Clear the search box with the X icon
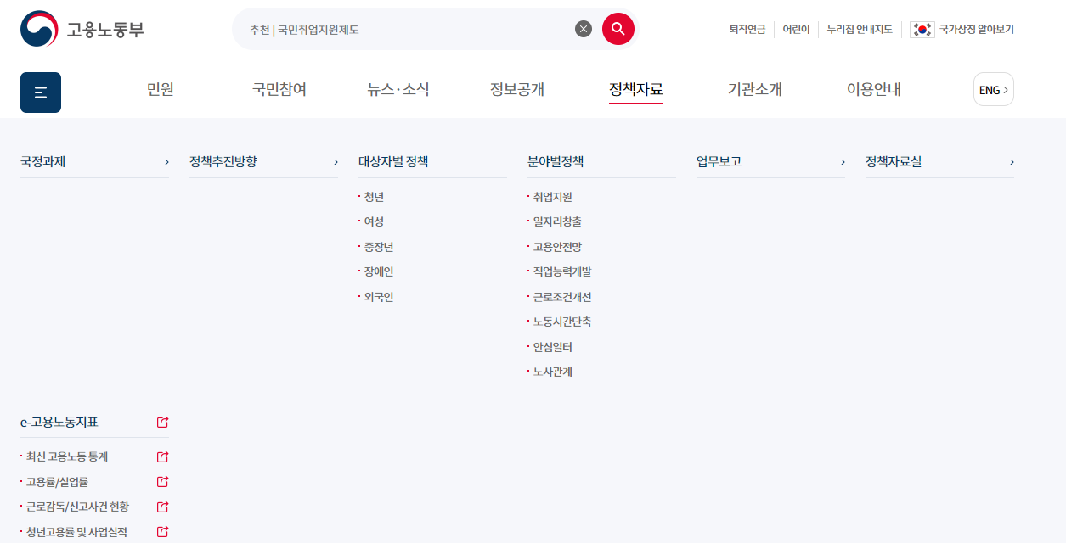 coord(584,29)
